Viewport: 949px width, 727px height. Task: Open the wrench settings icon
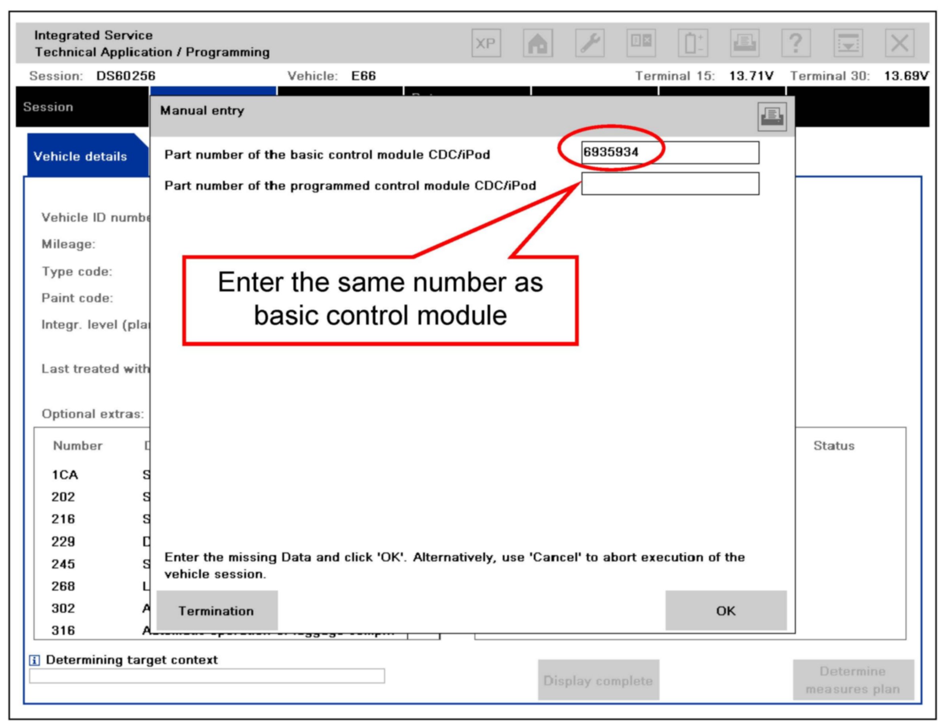tap(589, 43)
